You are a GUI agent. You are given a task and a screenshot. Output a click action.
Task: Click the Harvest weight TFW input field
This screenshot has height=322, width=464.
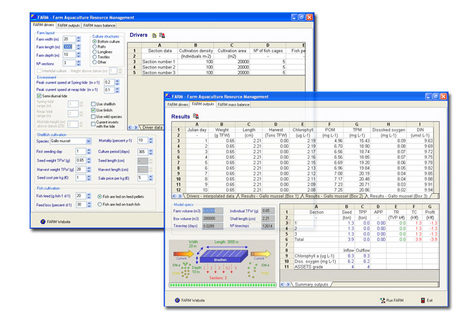coord(81,169)
